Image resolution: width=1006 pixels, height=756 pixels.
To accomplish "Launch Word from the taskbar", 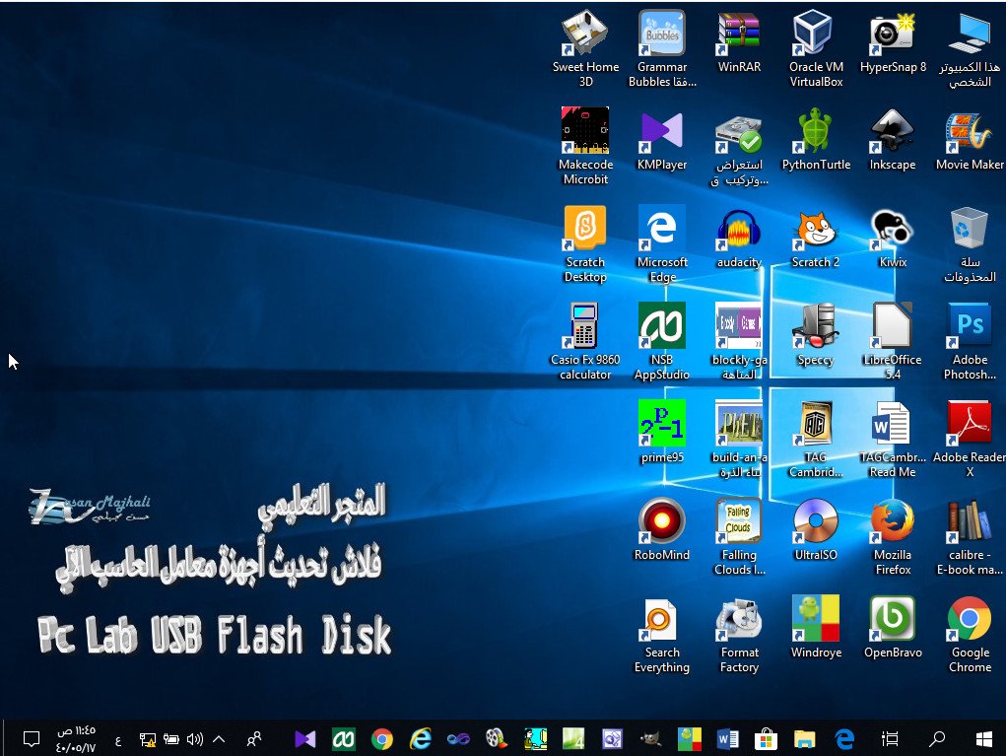I will [x=727, y=739].
